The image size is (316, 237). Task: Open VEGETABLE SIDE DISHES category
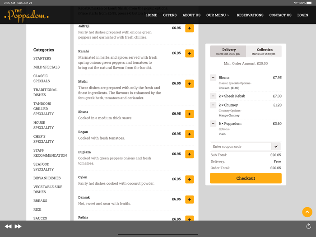48,190
